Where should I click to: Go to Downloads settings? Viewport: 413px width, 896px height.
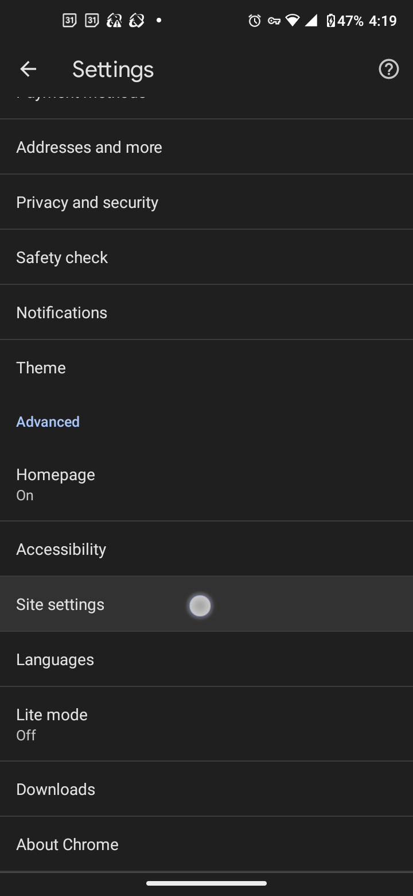tap(206, 789)
